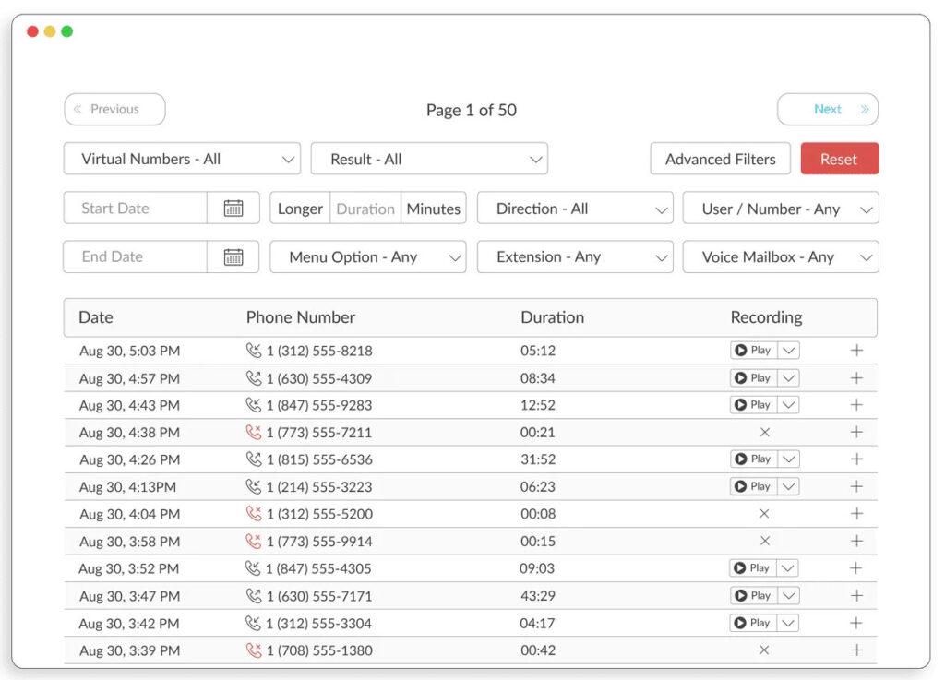Click the incoming call icon for 1 (312) 555-8218
Image resolution: width=945 pixels, height=680 pixels.
254,351
